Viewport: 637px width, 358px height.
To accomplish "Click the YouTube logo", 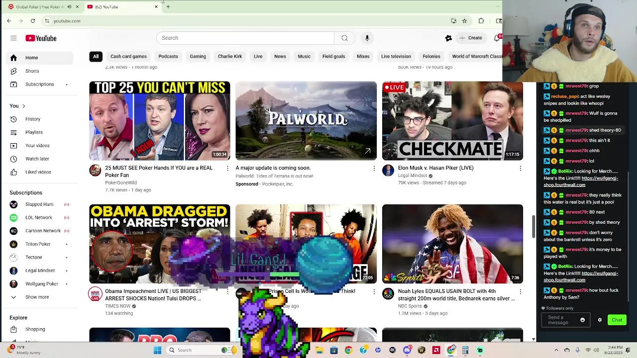I will coord(41,38).
